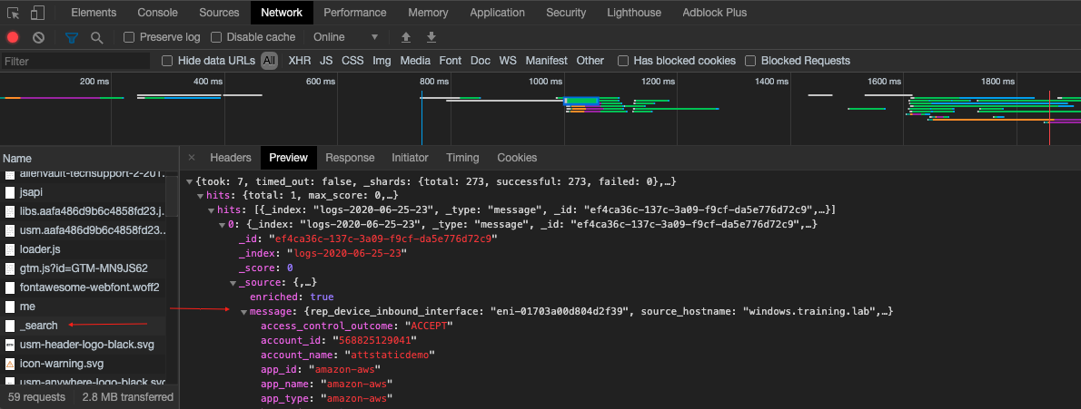Enable Disable cache checkbox
The image size is (1081, 409).
(x=216, y=37)
